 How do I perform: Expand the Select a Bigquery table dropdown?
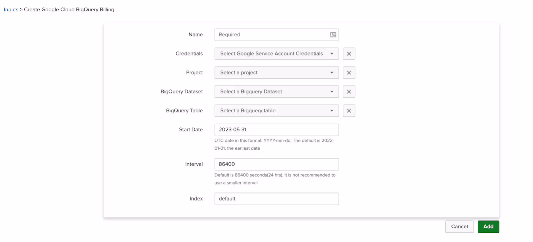click(276, 111)
